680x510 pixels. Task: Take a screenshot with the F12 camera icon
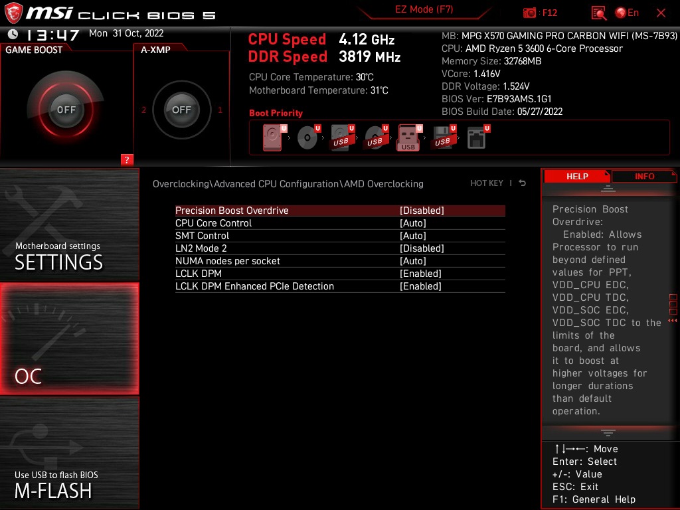coord(529,13)
